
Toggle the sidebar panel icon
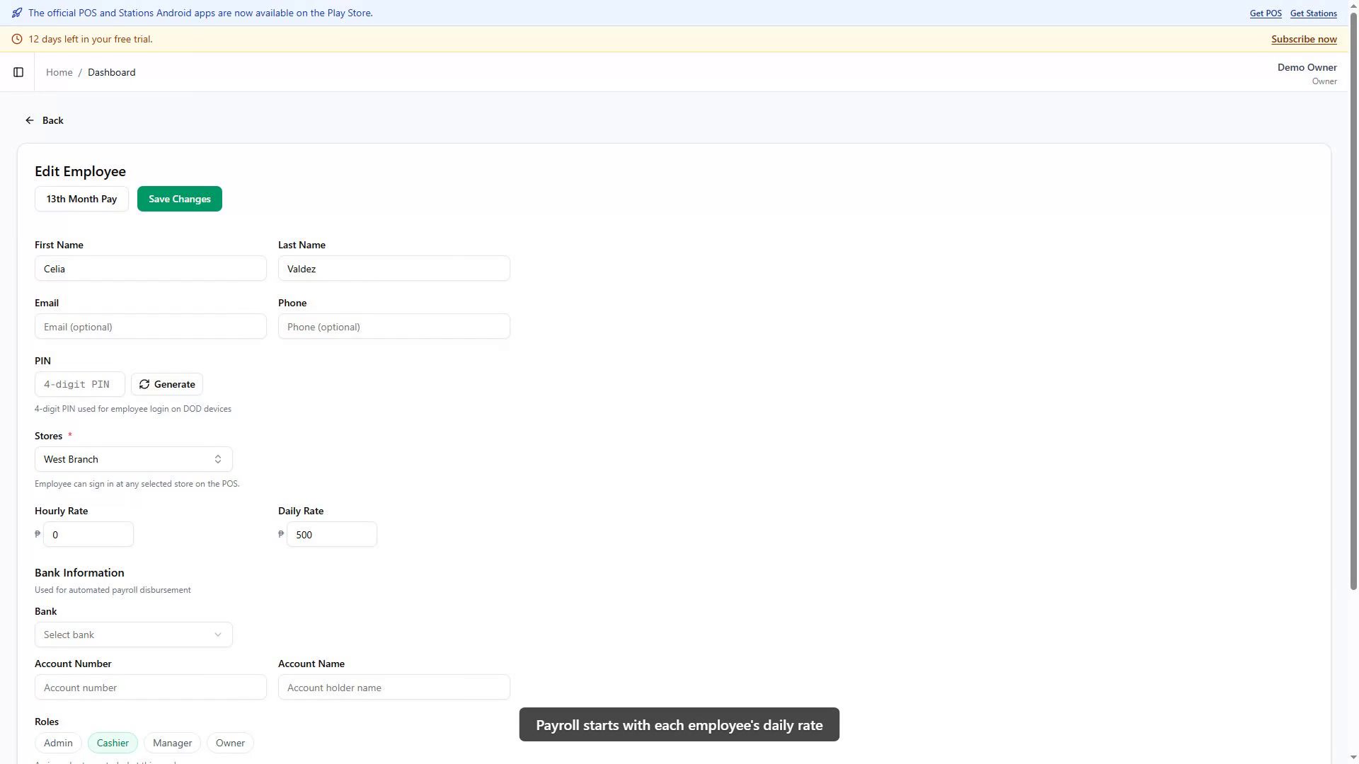18,72
